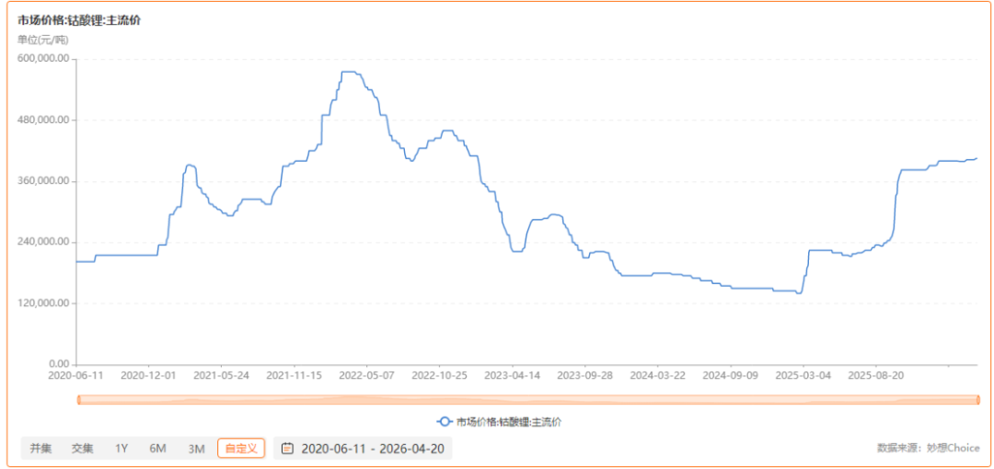This screenshot has width=994, height=469.
Task: Select the 并集 option
Action: tap(40, 449)
